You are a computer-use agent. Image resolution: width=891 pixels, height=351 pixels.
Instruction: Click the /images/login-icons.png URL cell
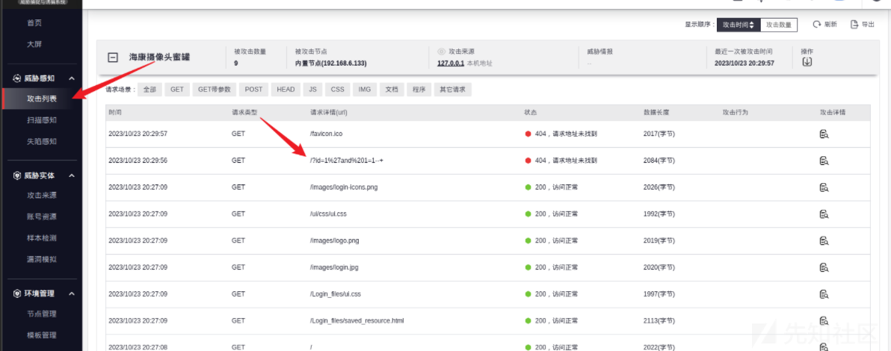tap(344, 187)
